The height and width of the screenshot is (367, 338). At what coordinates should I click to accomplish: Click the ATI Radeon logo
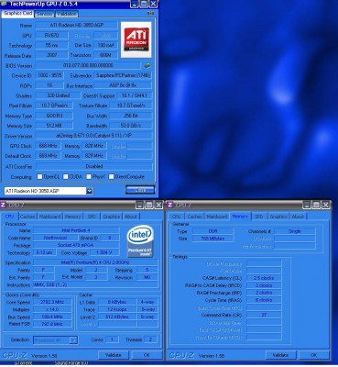click(x=136, y=39)
